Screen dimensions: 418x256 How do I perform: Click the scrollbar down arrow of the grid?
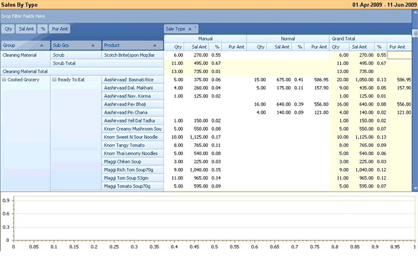pyautogui.click(x=415, y=188)
